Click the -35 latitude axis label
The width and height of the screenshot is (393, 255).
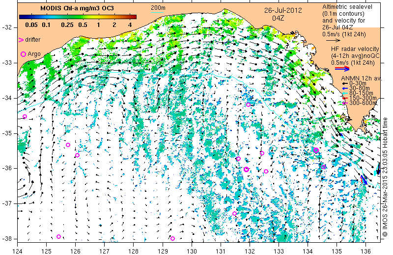tap(6, 133)
